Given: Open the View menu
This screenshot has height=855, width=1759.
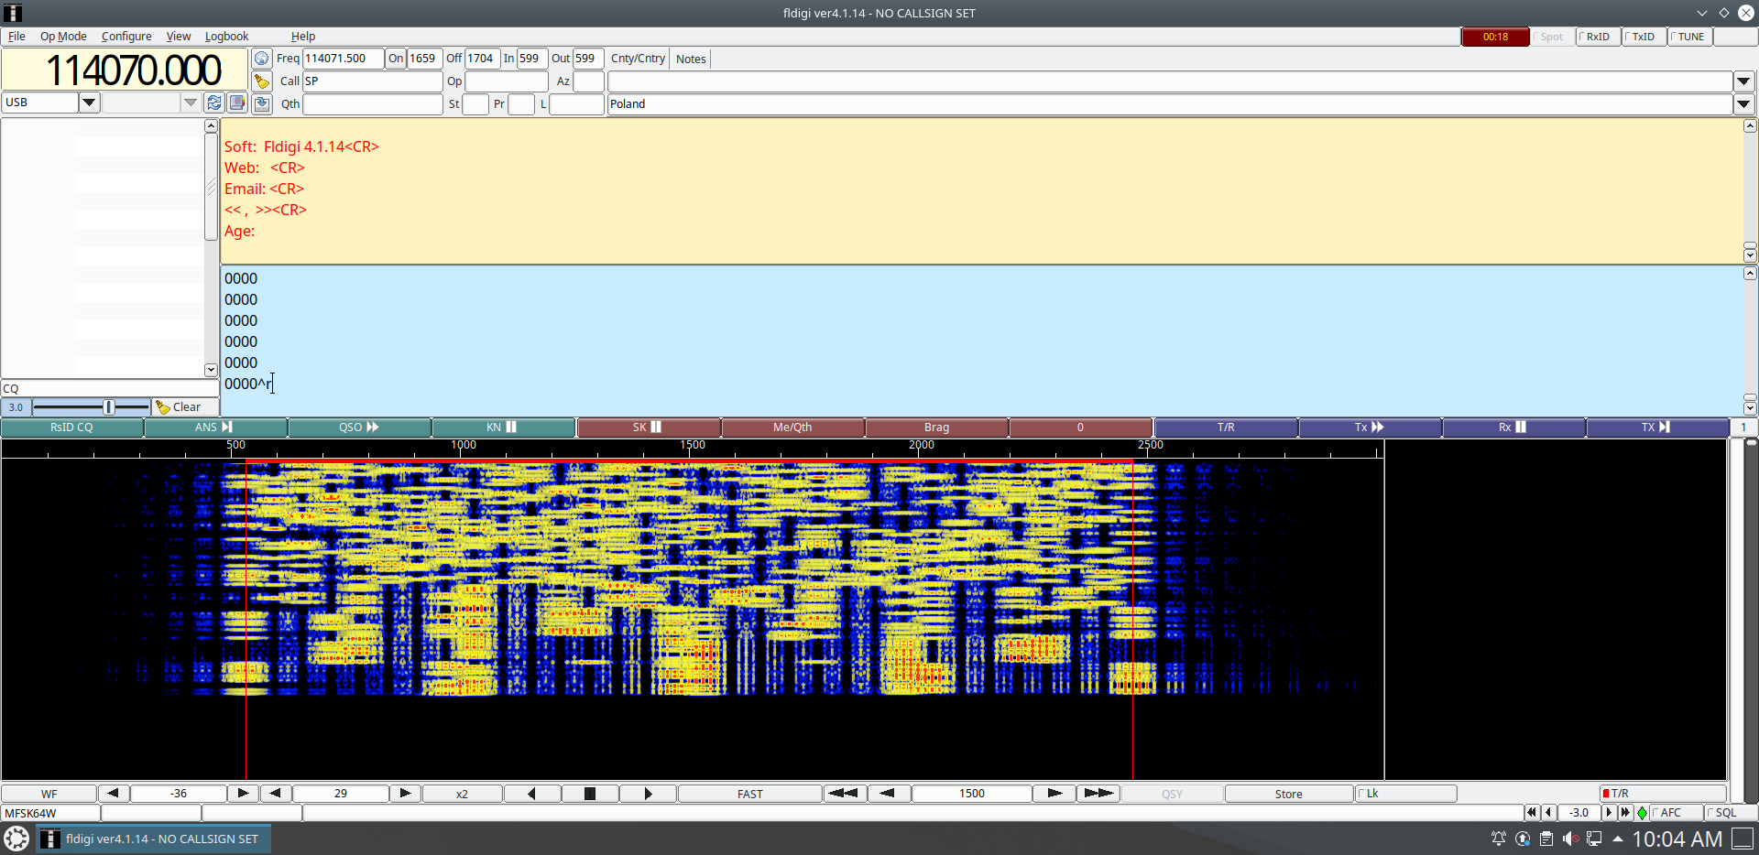Looking at the screenshot, I should (179, 37).
